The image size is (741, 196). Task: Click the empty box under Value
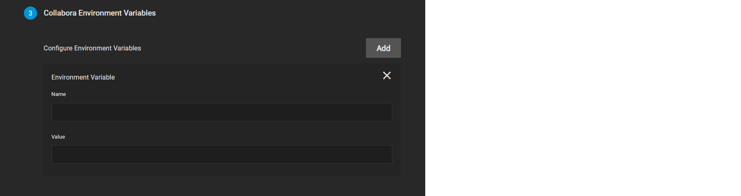tap(221, 154)
